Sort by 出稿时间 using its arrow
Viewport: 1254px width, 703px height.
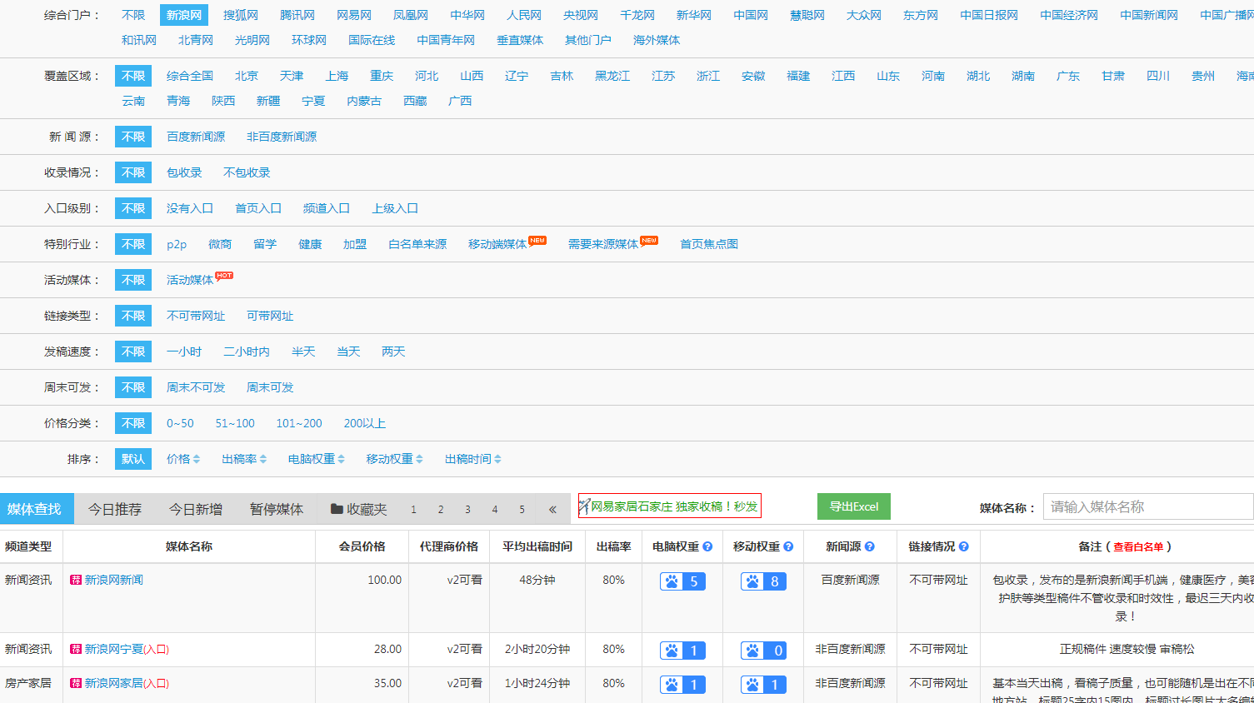497,459
